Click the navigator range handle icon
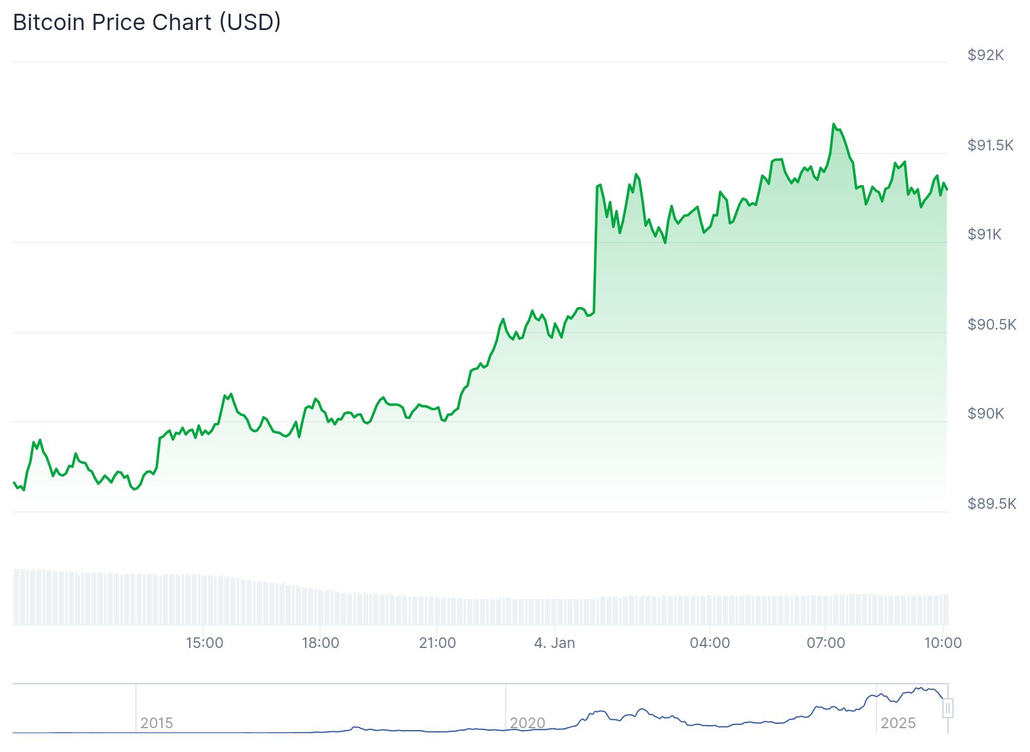 click(948, 708)
